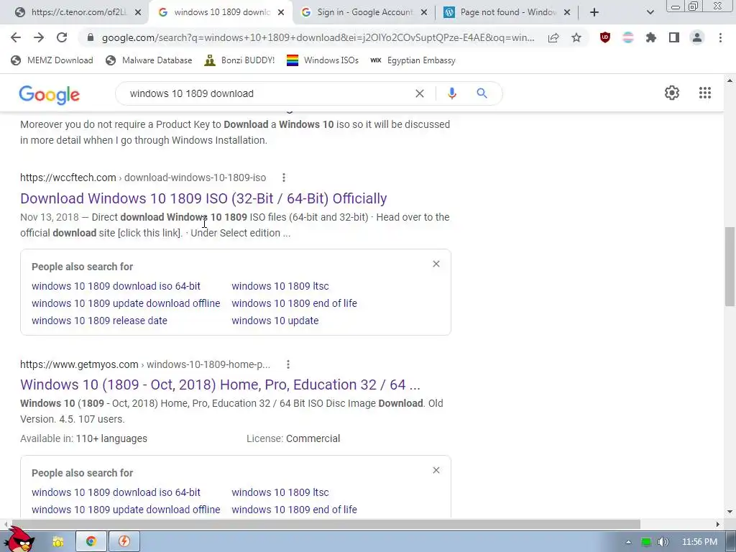Open the file explorer taskbar icon

pos(58,542)
